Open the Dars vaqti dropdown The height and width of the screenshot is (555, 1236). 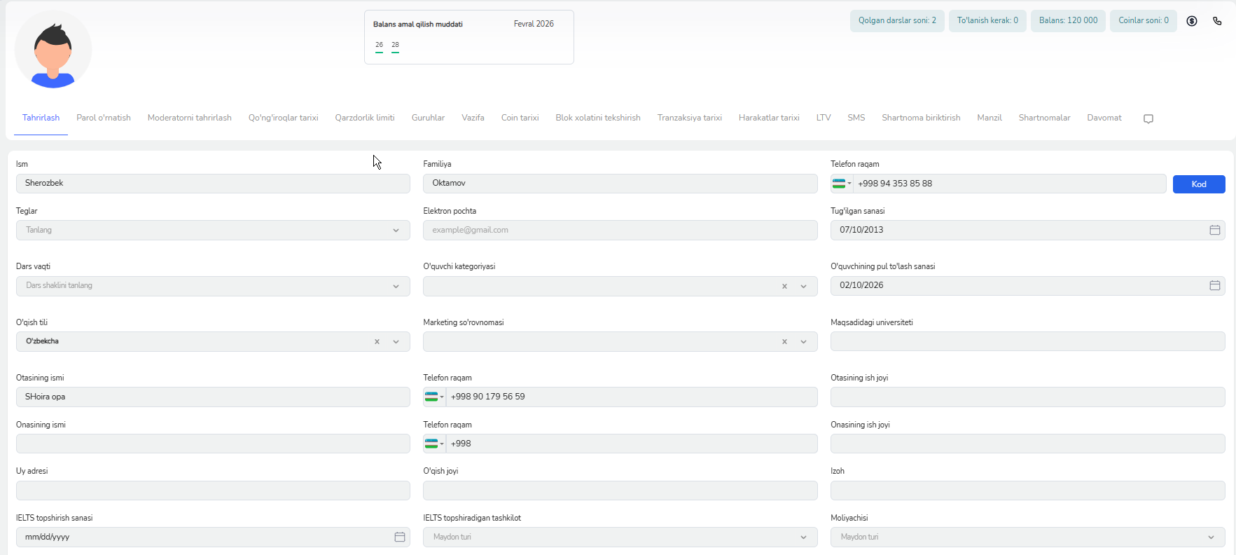click(x=396, y=286)
